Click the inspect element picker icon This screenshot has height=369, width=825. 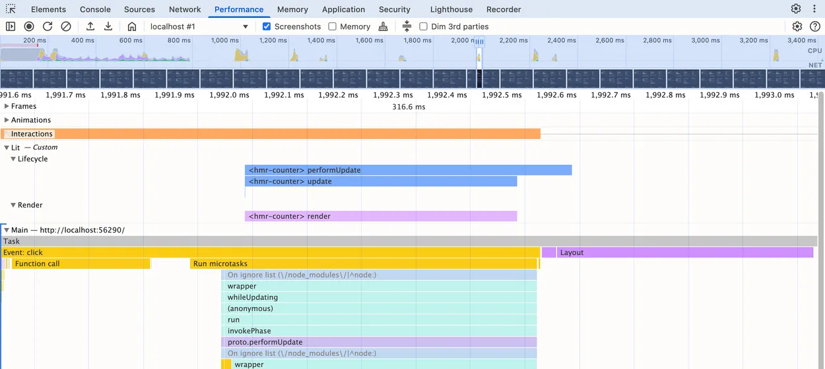(11, 9)
